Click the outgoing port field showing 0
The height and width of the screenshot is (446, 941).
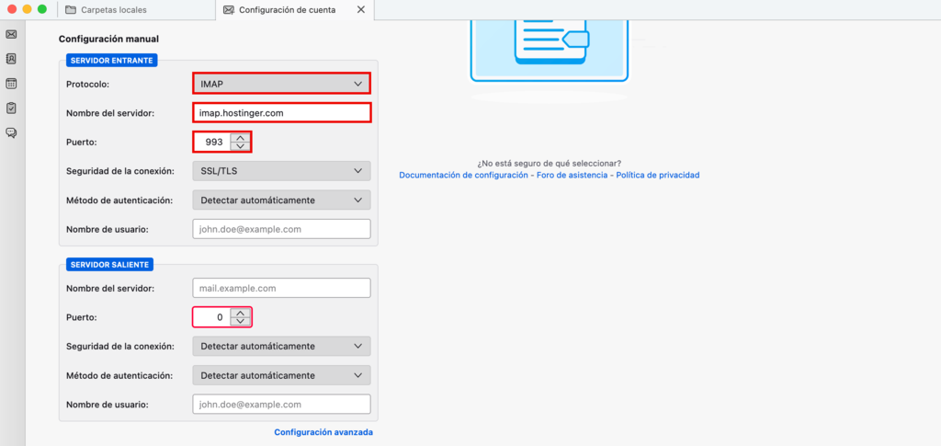coord(212,317)
